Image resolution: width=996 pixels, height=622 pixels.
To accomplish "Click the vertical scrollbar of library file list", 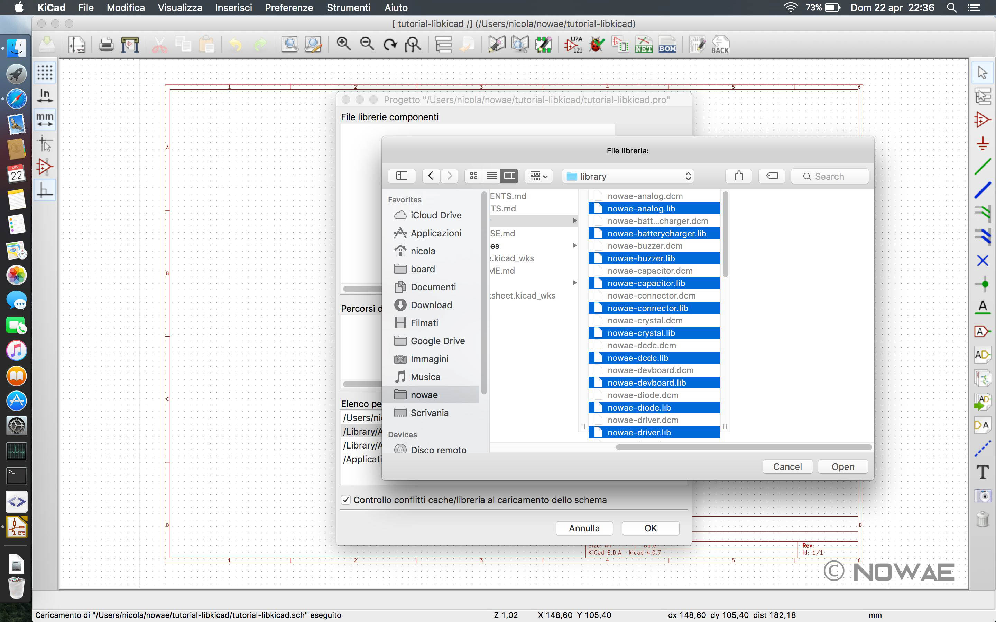I will pos(725,234).
